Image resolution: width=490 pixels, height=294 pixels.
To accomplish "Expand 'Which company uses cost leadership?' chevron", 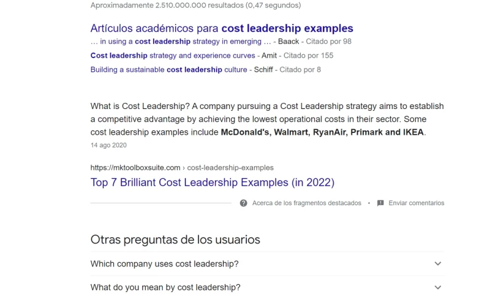I will (x=437, y=264).
